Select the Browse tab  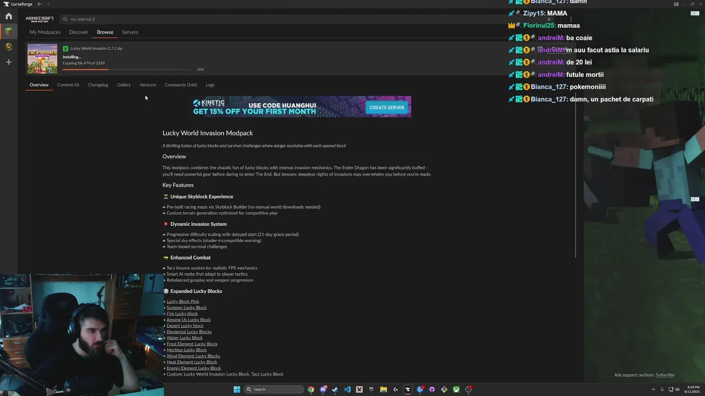[105, 32]
